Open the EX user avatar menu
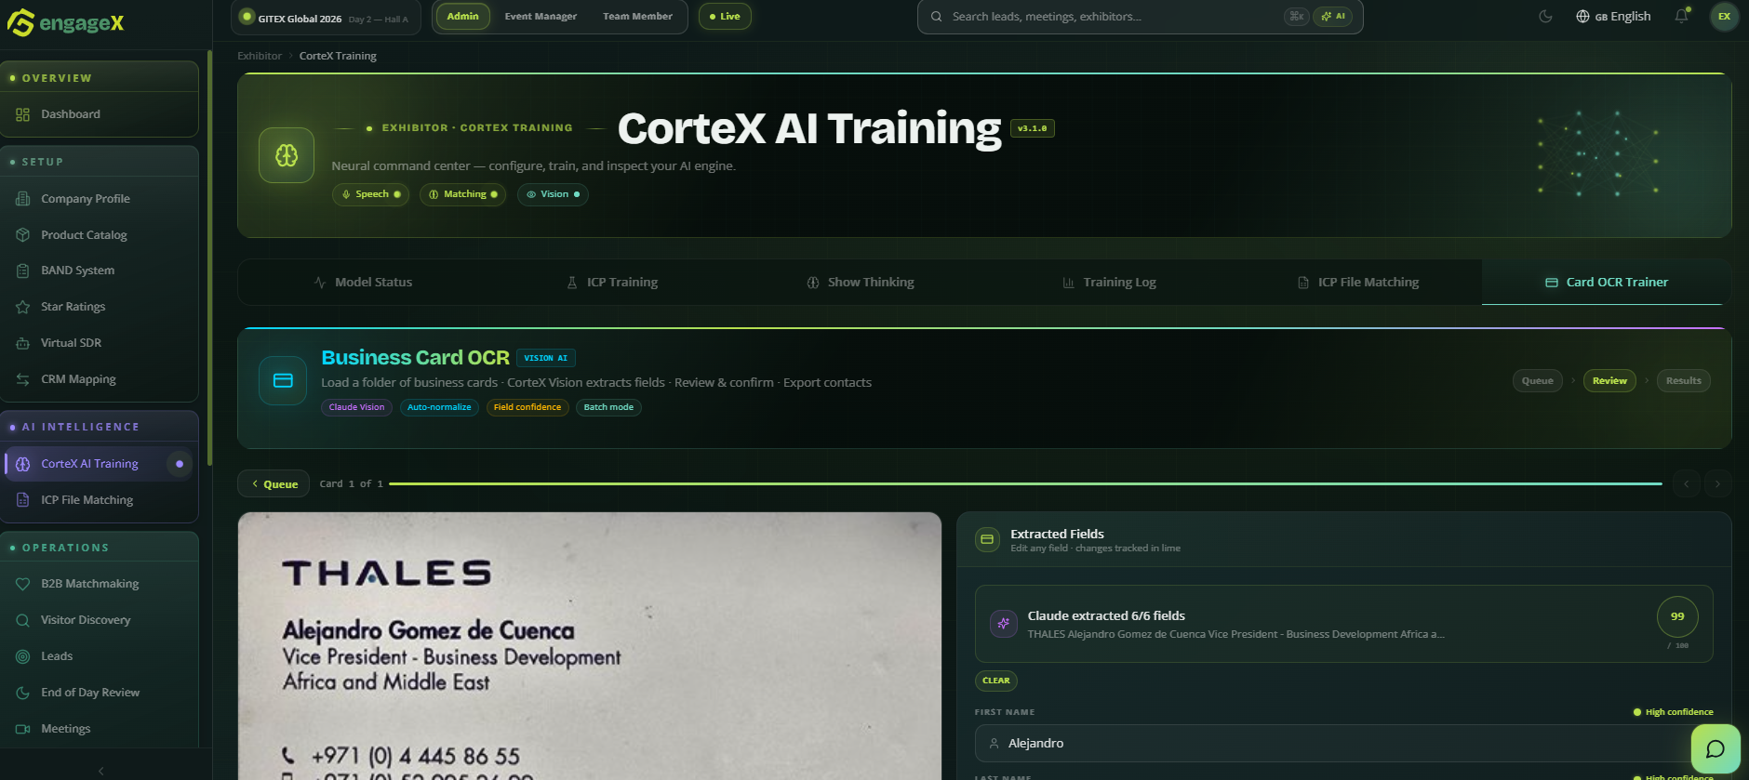This screenshot has width=1749, height=780. click(x=1724, y=17)
